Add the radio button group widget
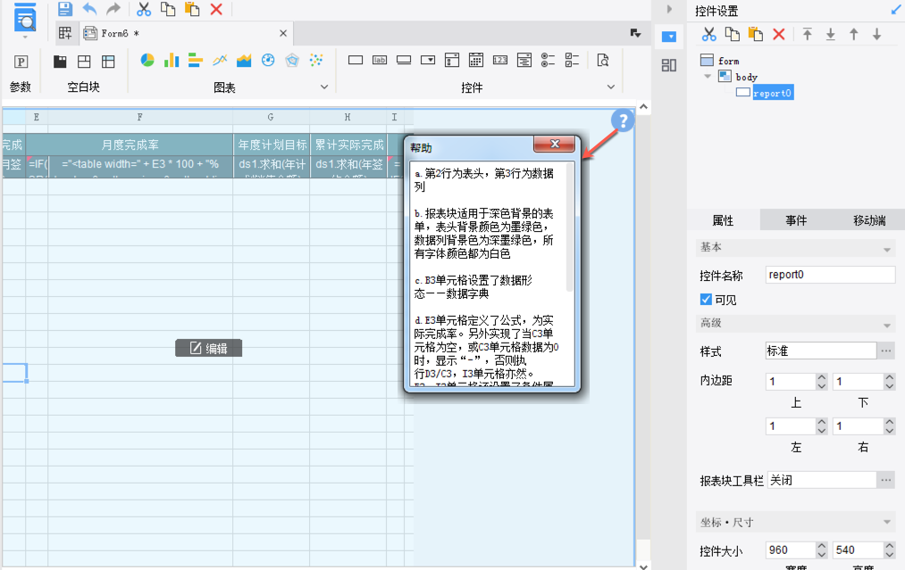 [548, 60]
